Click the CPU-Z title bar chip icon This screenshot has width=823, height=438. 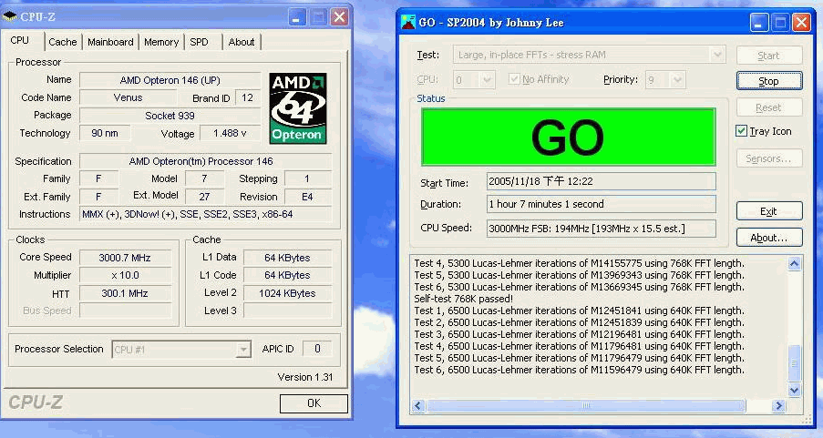point(10,16)
